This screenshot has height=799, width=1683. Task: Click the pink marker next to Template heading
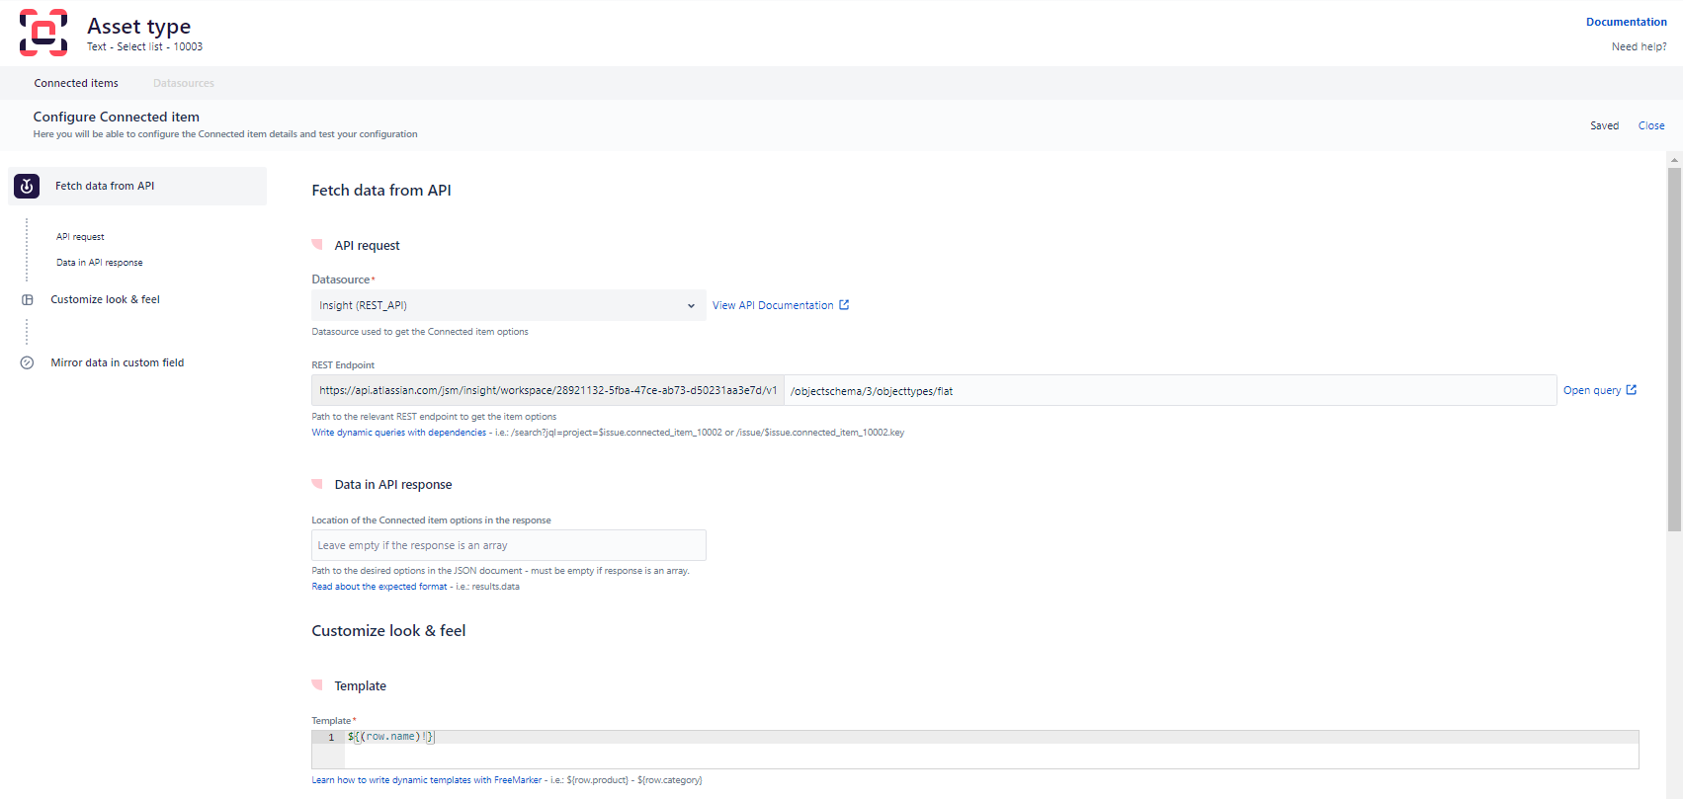point(317,684)
